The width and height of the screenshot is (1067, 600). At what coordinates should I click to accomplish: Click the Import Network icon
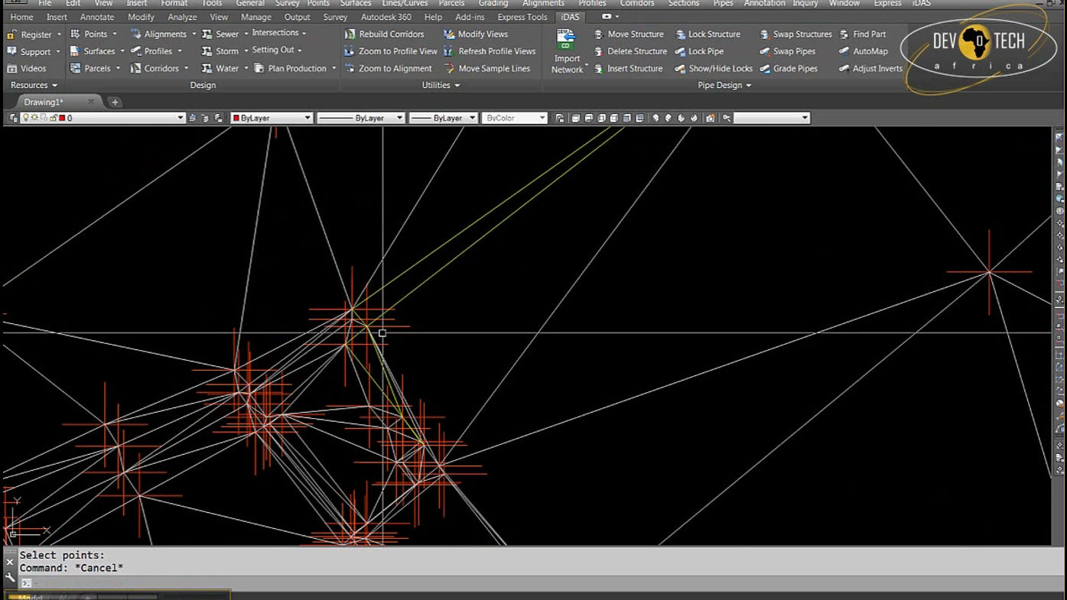click(566, 51)
